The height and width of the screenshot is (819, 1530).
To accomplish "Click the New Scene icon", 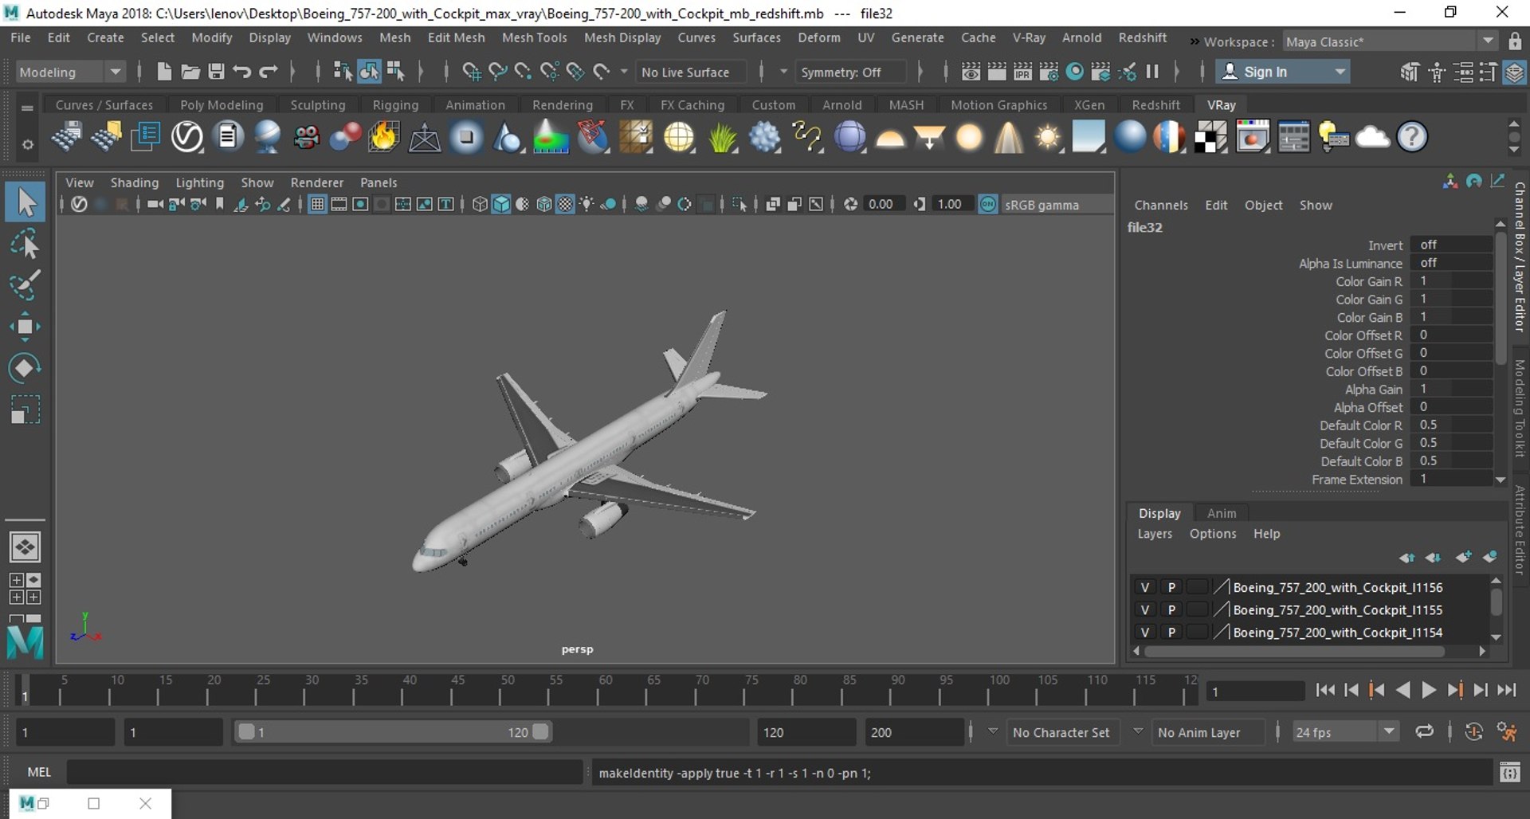I will [164, 72].
